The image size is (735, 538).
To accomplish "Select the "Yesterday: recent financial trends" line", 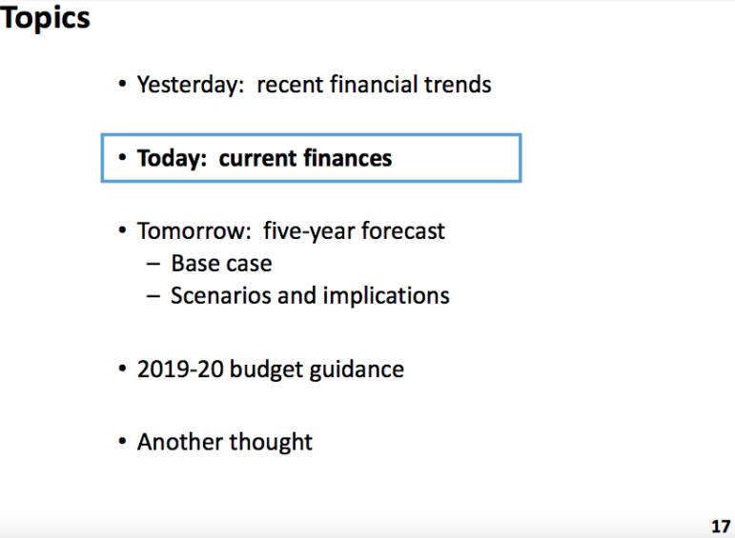I will point(314,85).
